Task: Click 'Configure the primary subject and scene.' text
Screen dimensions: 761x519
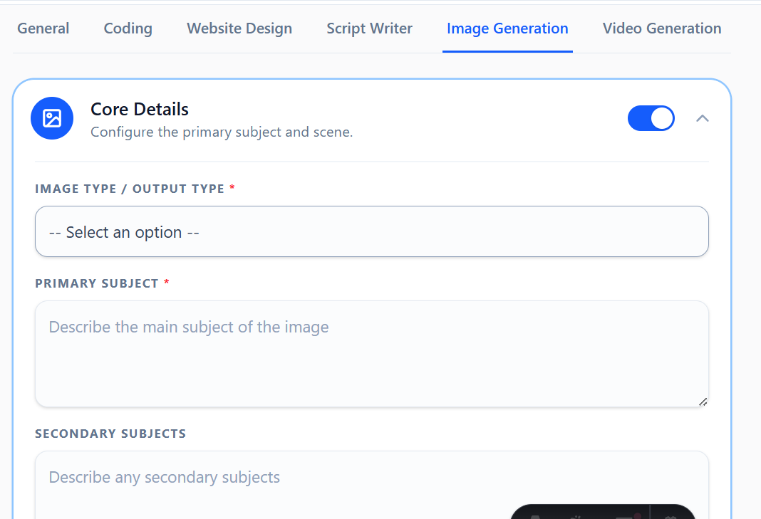Action: pos(222,132)
